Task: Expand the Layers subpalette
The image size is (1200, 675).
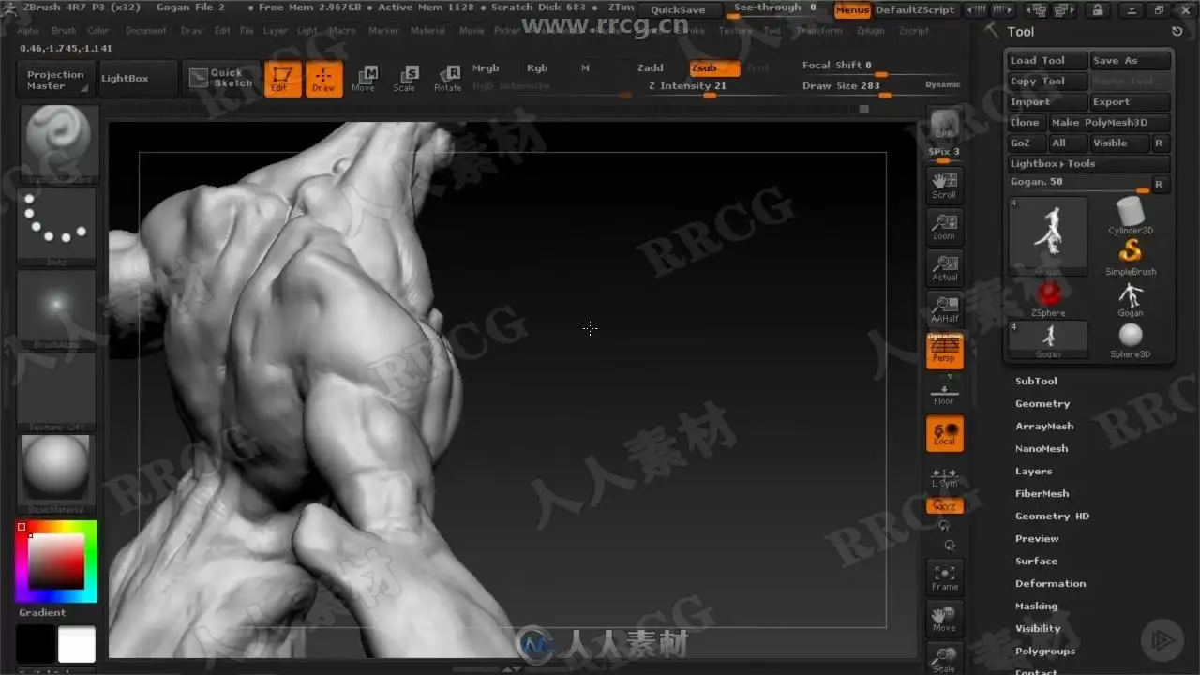Action: click(x=1033, y=472)
